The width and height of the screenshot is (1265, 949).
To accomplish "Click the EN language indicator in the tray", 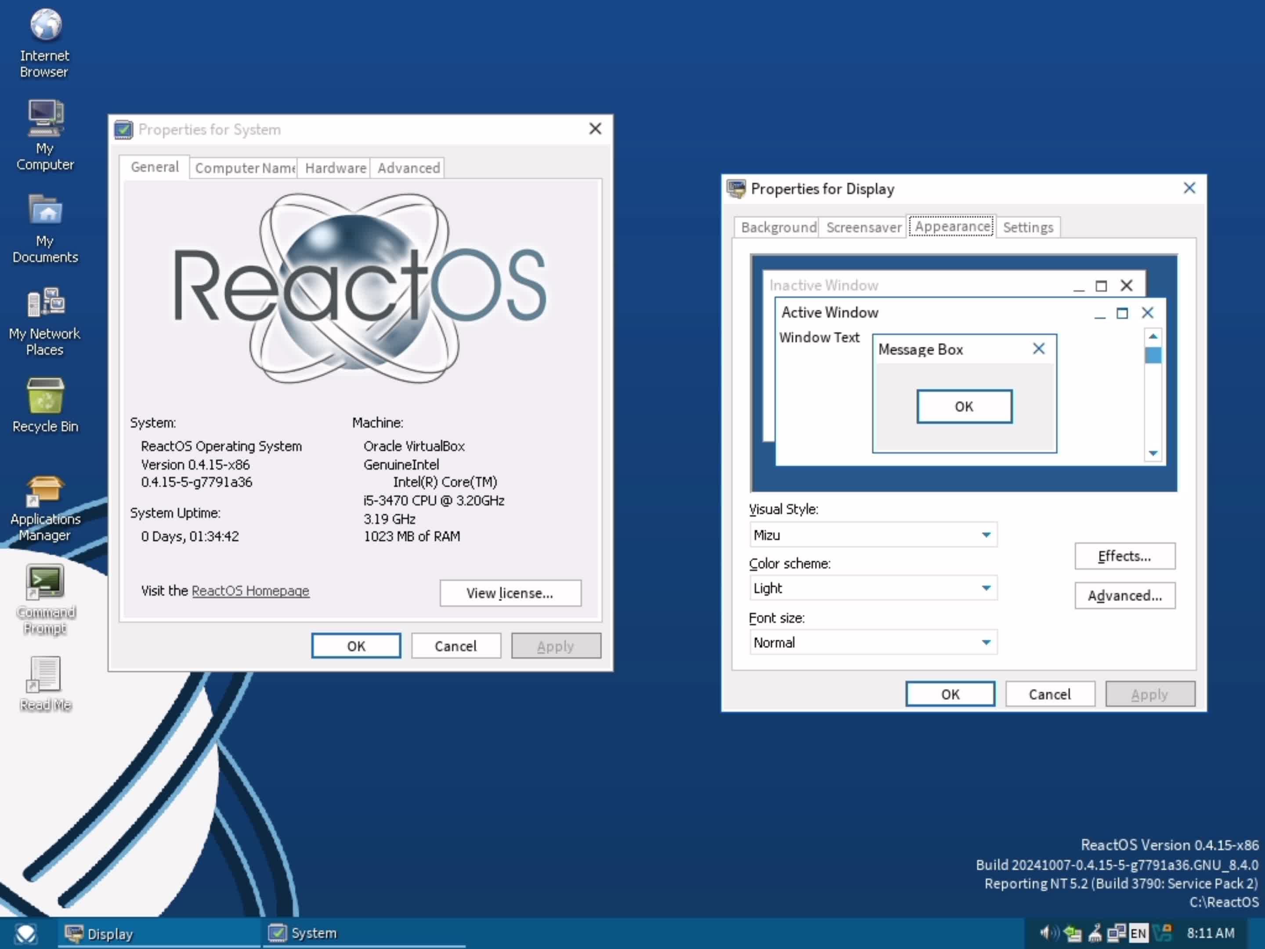I will [1138, 932].
